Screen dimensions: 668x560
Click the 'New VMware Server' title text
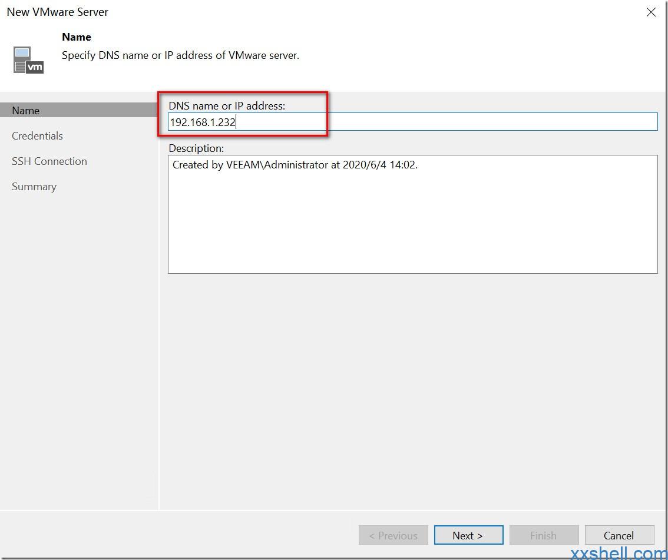pos(58,12)
